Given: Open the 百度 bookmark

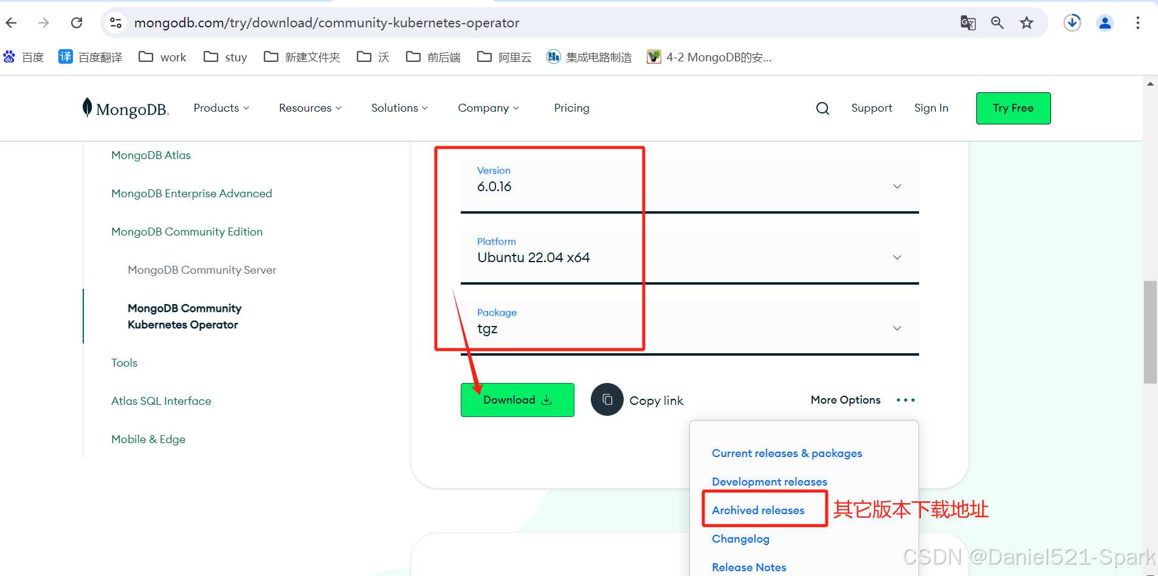Looking at the screenshot, I should click(24, 57).
